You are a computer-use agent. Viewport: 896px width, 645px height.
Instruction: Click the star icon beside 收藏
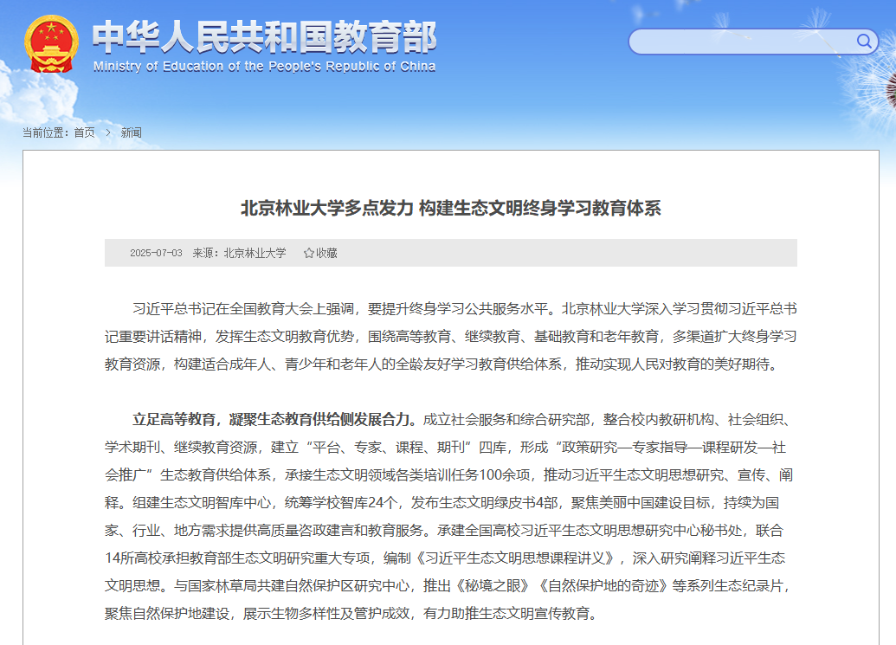(308, 253)
